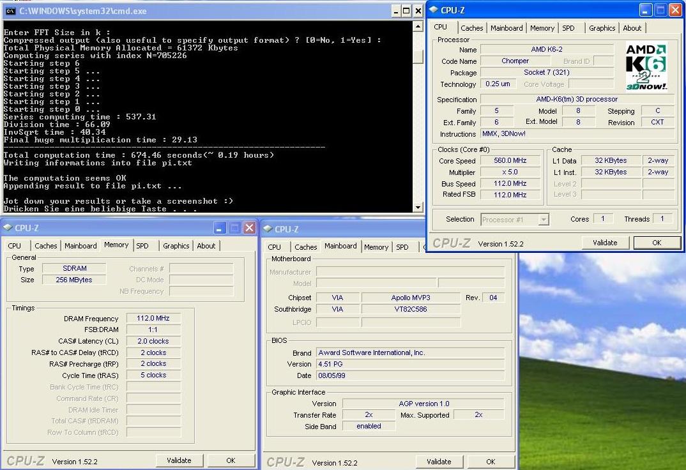Open Mainboard tab in the Memory CPU-Z window
The image size is (686, 470).
tap(80, 246)
